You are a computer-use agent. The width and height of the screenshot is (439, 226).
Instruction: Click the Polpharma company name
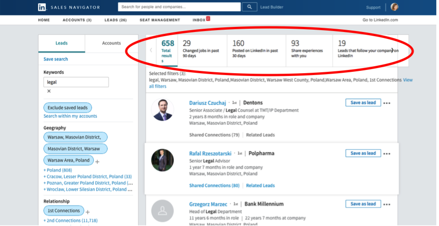coord(261,153)
